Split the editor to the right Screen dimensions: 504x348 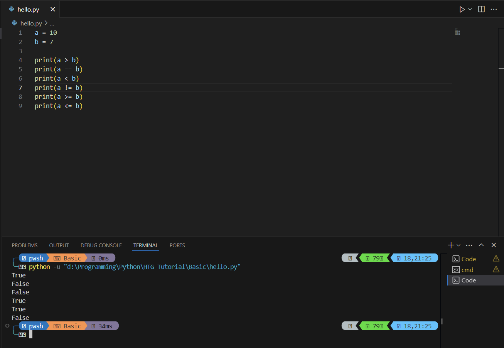[x=481, y=9]
